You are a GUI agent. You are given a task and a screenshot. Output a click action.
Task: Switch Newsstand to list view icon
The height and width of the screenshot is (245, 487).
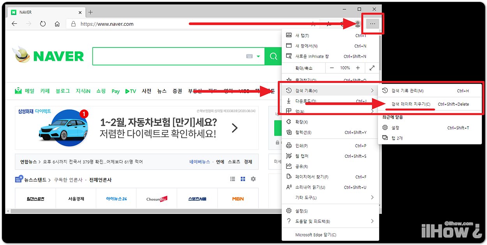tap(233, 179)
